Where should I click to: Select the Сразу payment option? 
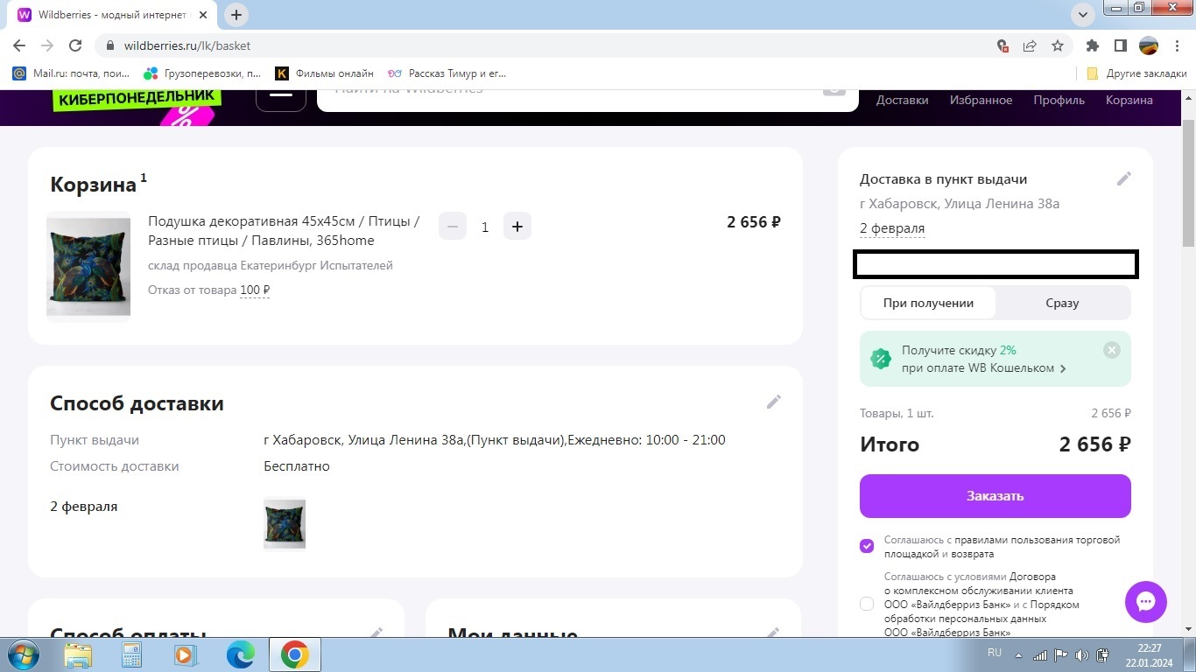click(x=1062, y=303)
